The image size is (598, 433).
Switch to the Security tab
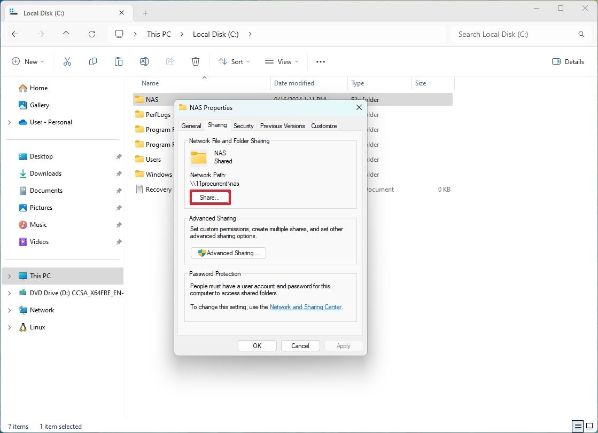243,125
